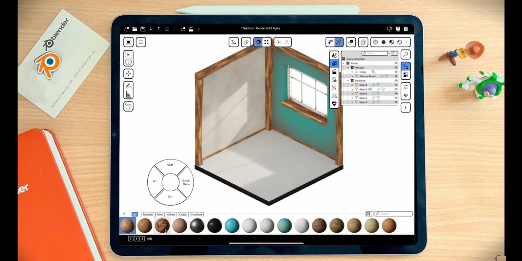Expand the Window Board tree item

click(x=352, y=76)
